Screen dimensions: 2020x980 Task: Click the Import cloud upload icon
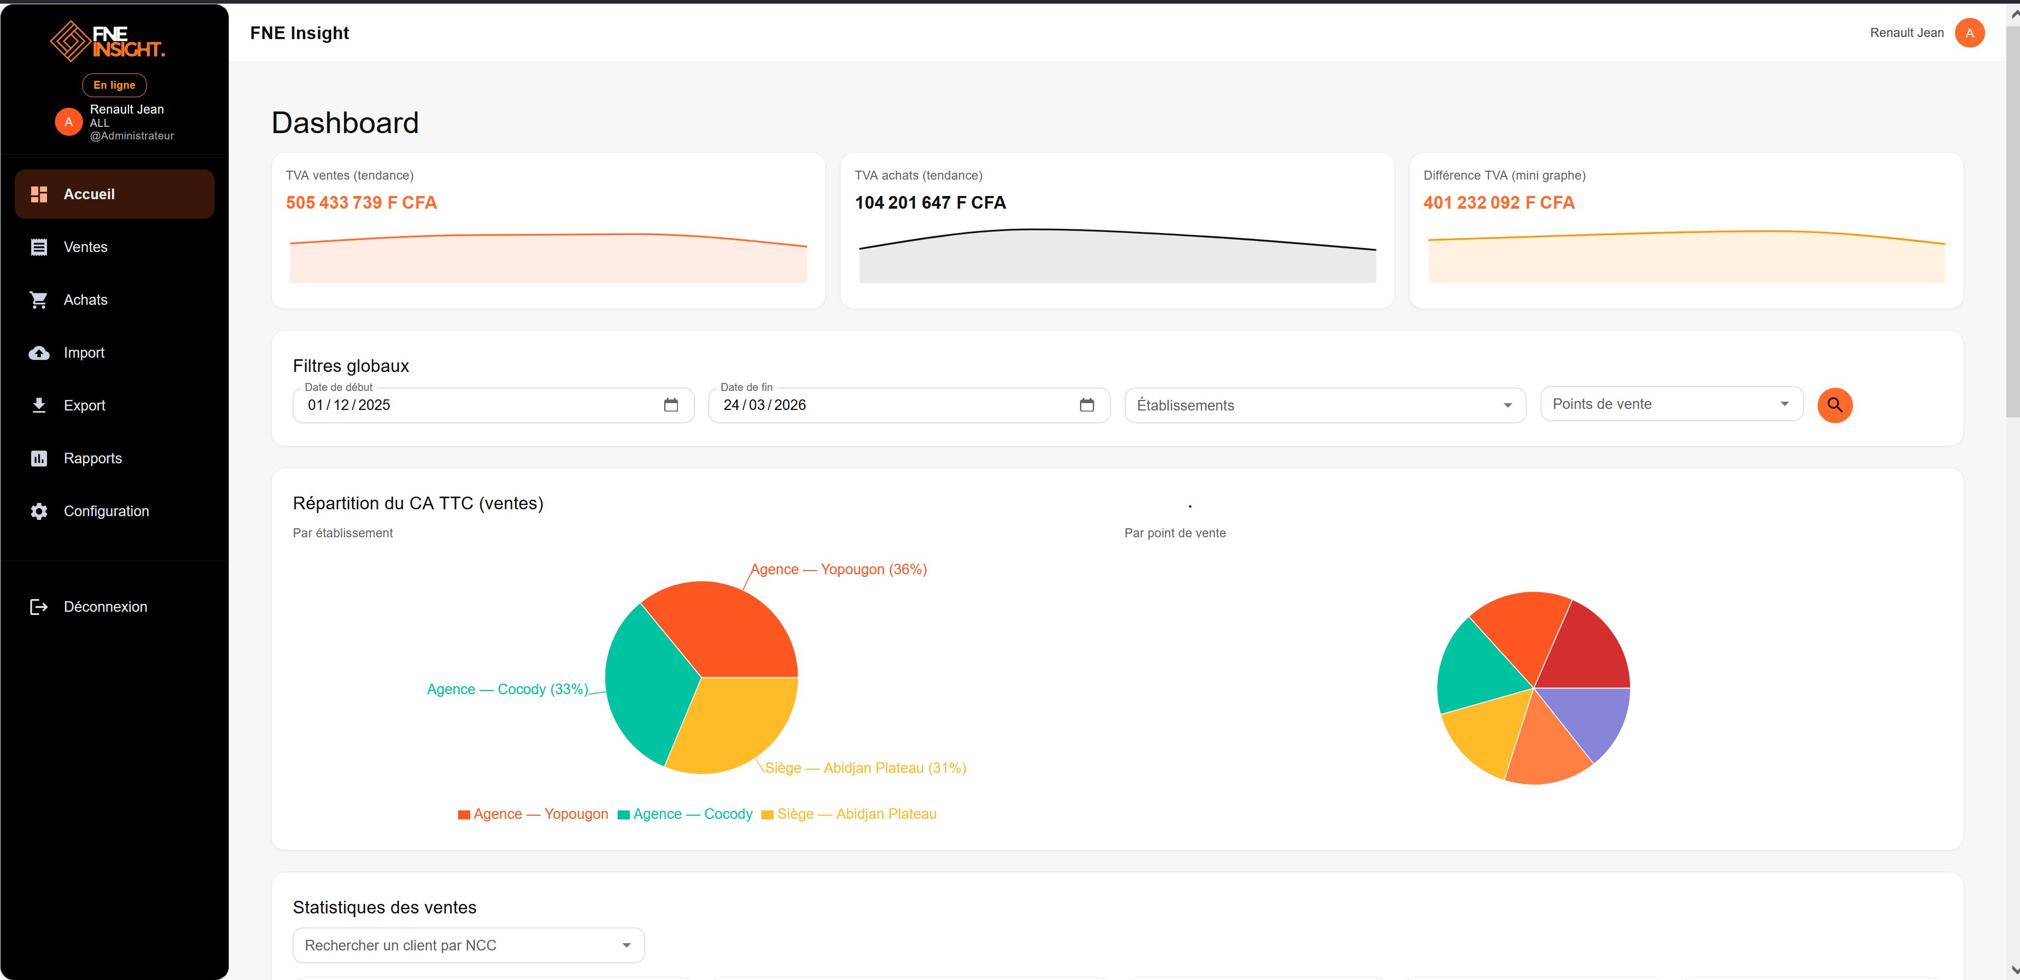click(39, 353)
